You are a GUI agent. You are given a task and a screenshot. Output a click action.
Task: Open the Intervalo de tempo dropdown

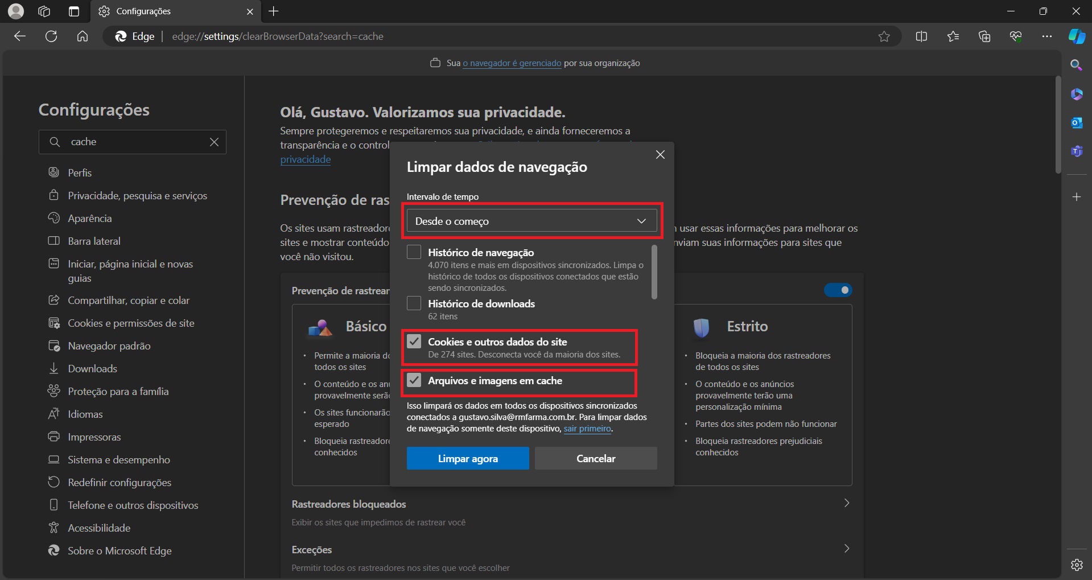pyautogui.click(x=531, y=221)
